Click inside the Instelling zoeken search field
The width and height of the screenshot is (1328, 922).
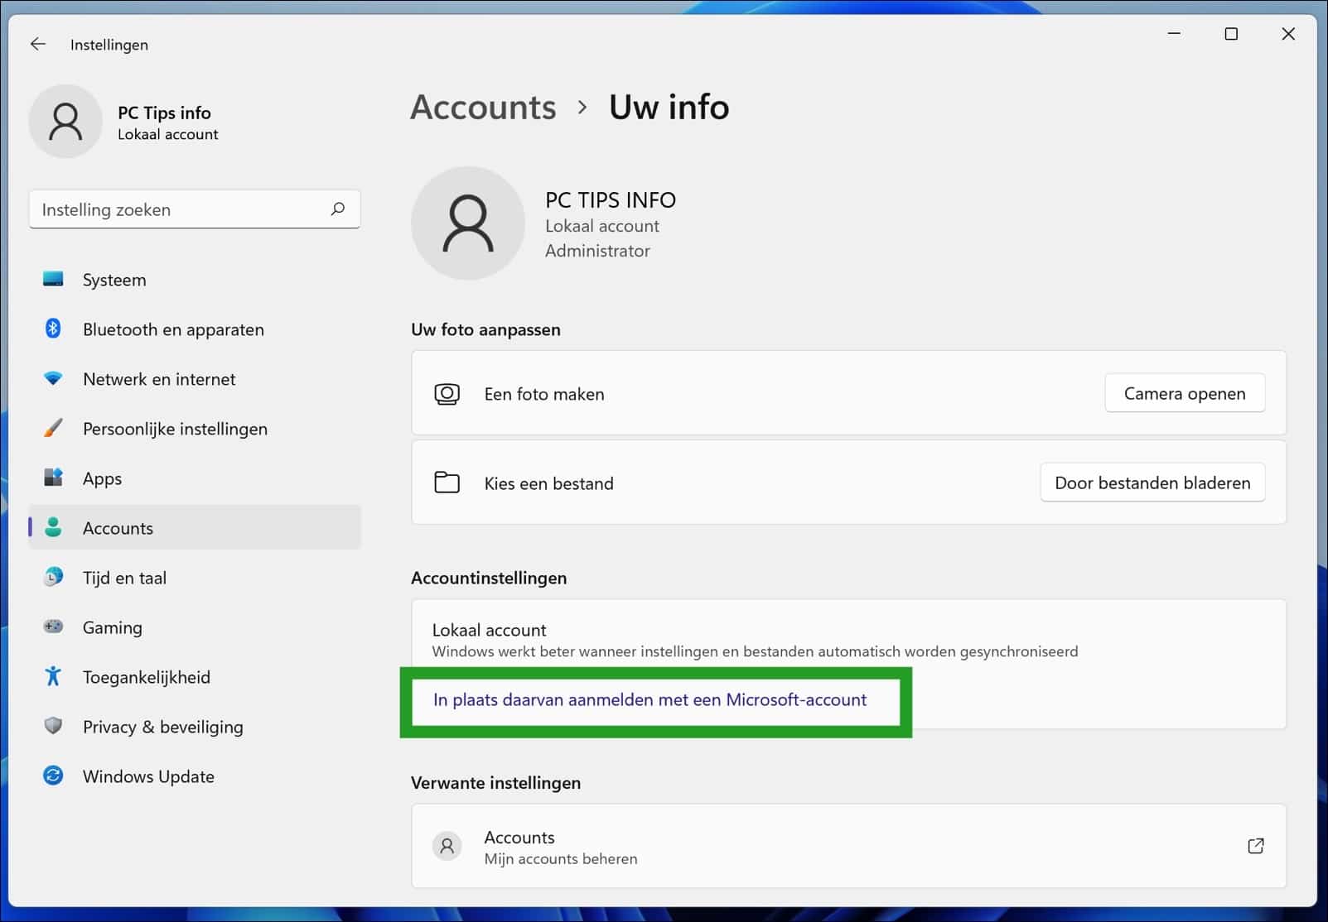click(x=166, y=209)
